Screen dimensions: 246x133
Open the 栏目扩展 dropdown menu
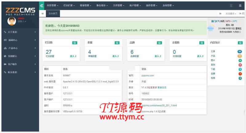click(69, 6)
